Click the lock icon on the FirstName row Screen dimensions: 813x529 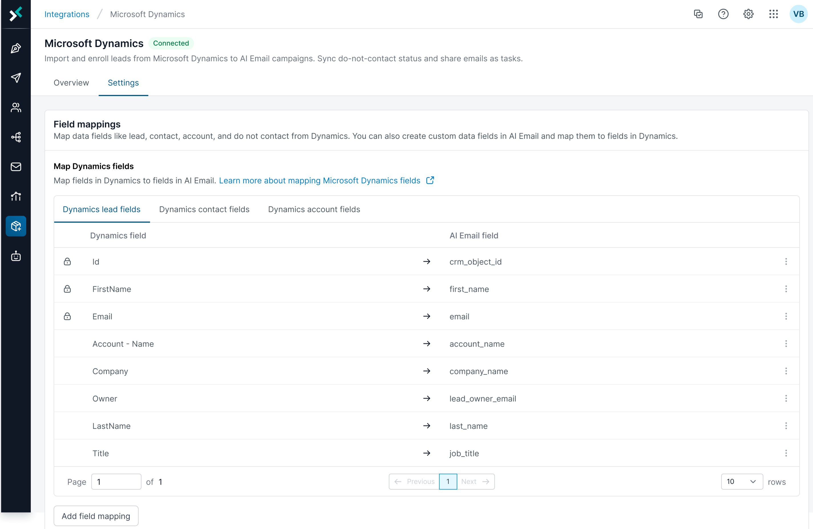coord(67,289)
